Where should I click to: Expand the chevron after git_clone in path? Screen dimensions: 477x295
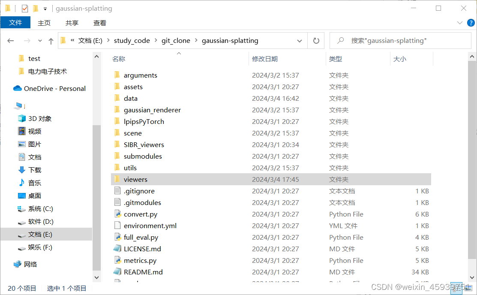(196, 40)
